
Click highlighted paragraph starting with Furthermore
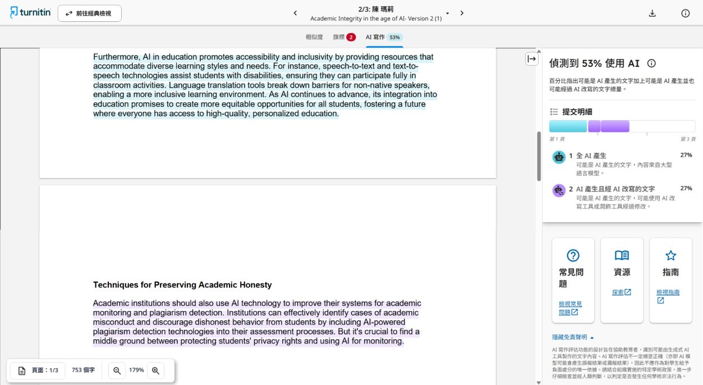click(x=265, y=85)
